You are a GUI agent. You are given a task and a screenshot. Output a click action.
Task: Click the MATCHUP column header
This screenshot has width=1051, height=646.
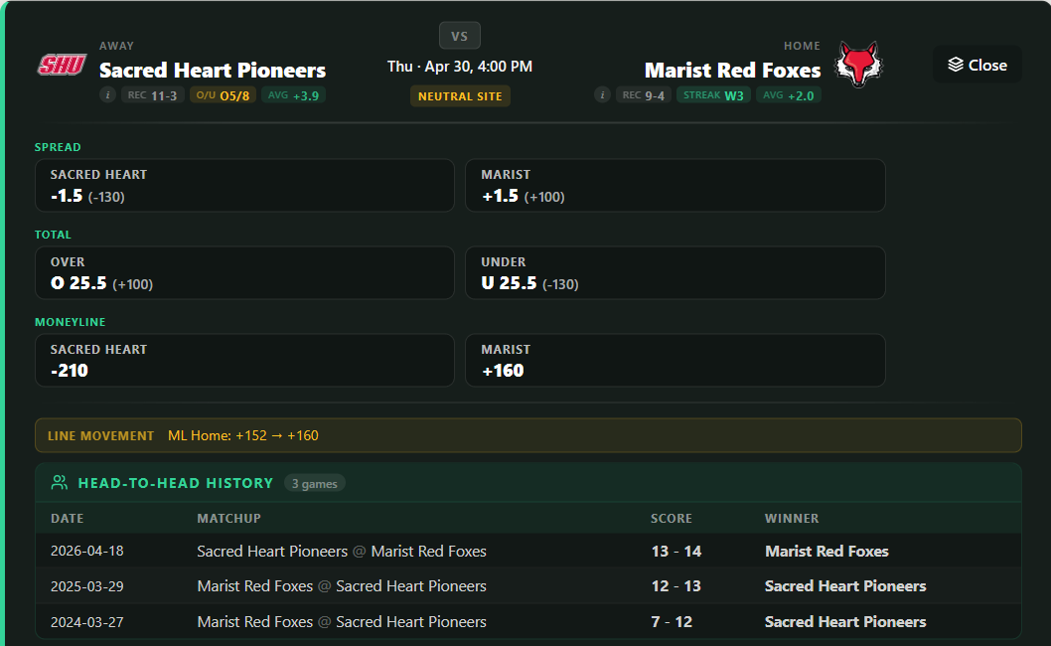228,518
